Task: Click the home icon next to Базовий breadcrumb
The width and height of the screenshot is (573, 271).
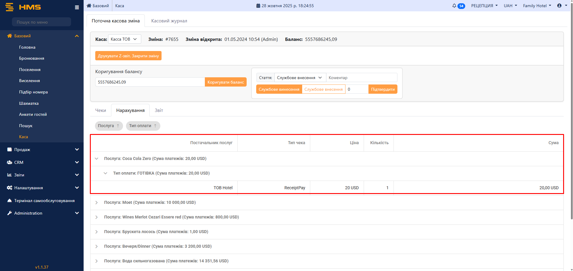Action: click(89, 6)
